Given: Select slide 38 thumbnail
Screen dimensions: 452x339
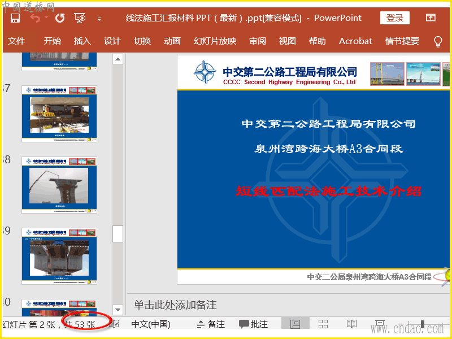Looking at the screenshot, I should coord(59,185).
